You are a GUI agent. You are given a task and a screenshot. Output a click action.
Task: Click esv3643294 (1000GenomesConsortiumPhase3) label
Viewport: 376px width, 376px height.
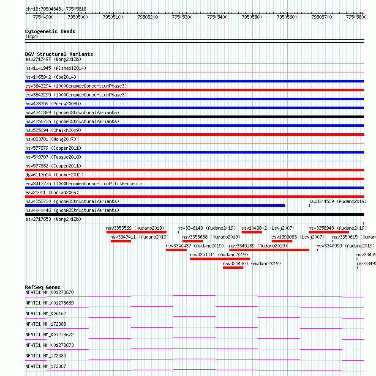(76, 86)
